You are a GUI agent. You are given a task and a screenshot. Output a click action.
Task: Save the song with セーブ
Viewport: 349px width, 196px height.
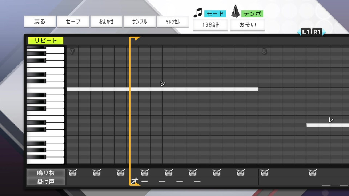[73, 21]
